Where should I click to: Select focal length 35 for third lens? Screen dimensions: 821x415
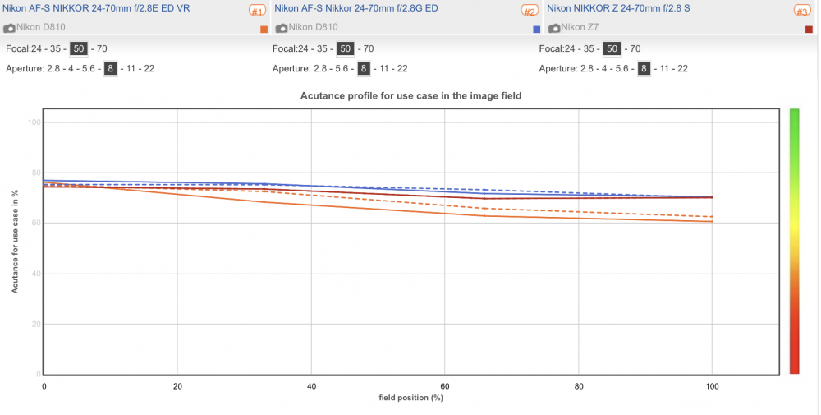point(589,48)
